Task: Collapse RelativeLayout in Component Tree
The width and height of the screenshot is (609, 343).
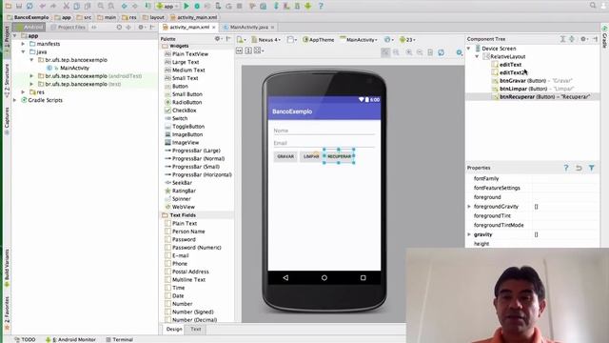Action: pos(477,56)
